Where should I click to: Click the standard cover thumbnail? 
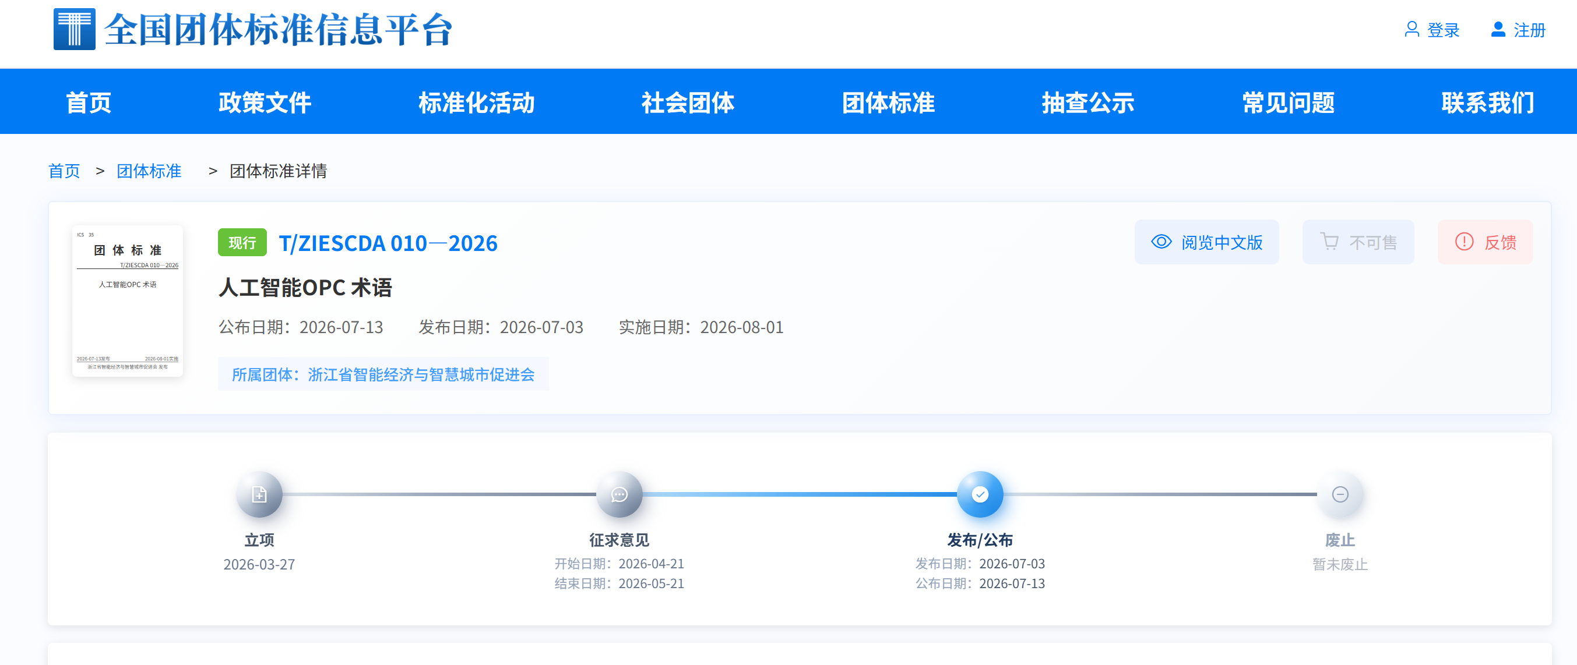[127, 300]
